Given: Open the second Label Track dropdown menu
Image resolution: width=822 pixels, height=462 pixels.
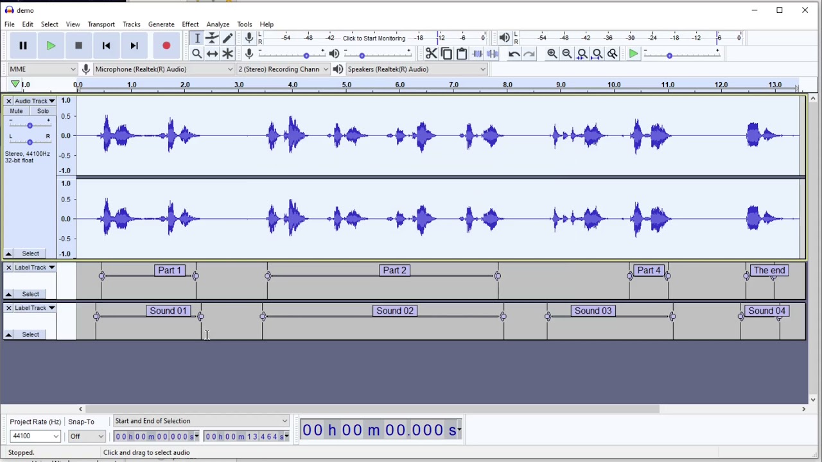Looking at the screenshot, I should pyautogui.click(x=35, y=307).
